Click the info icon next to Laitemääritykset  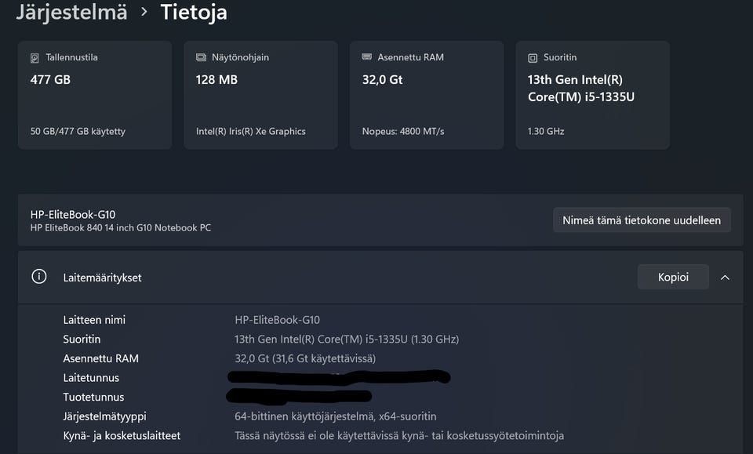(39, 277)
